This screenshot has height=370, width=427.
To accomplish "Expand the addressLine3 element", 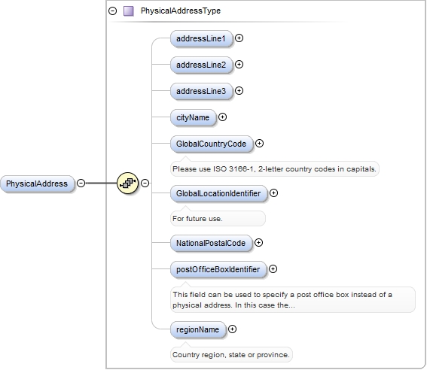I will [x=239, y=90].
